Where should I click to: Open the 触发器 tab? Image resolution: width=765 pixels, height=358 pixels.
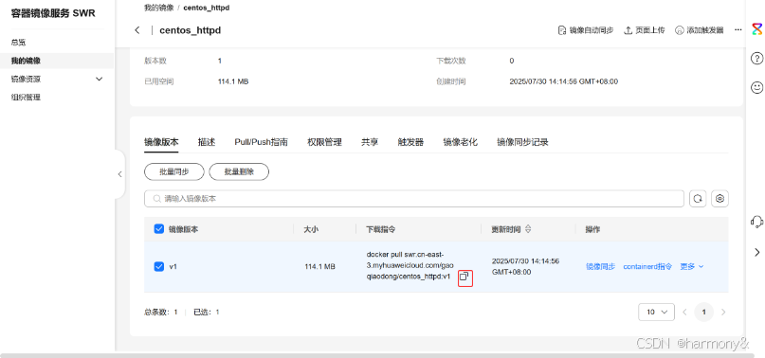pos(410,142)
